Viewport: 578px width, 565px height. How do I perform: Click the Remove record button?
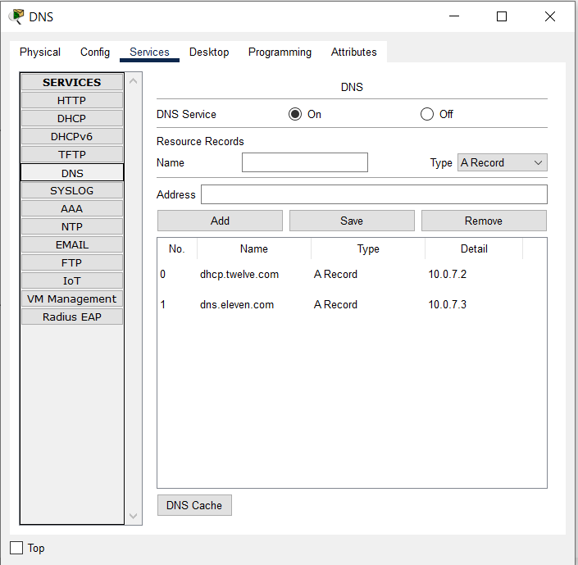[484, 221]
